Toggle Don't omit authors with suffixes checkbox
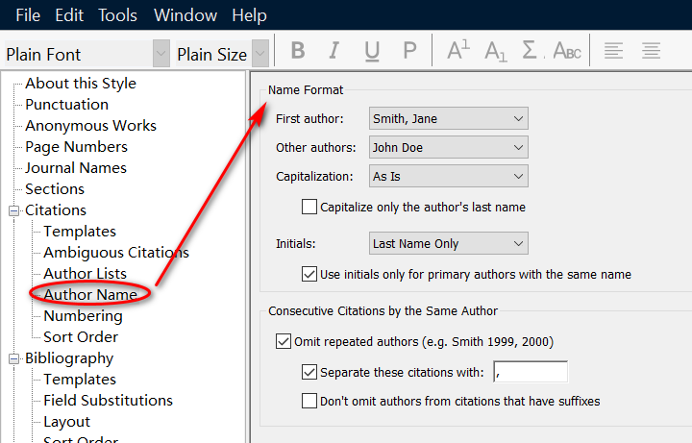The image size is (692, 443). [x=309, y=401]
